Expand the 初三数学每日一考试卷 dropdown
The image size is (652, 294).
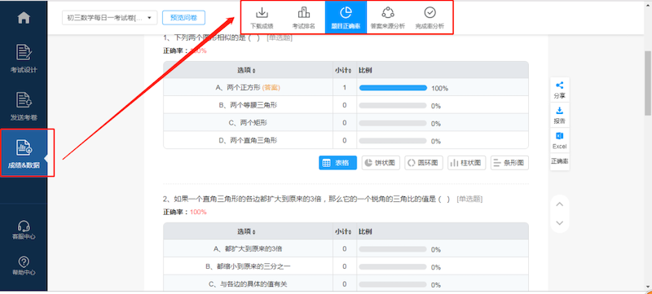point(110,18)
